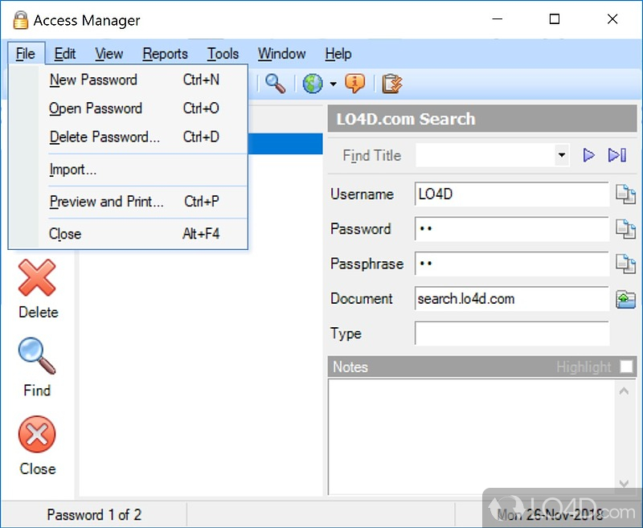Click the Find next play arrow
Image resolution: width=643 pixels, height=528 pixels.
coord(589,155)
